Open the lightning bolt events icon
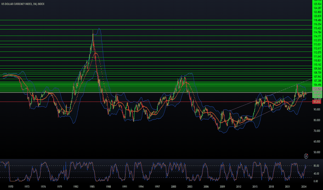 (306, 156)
